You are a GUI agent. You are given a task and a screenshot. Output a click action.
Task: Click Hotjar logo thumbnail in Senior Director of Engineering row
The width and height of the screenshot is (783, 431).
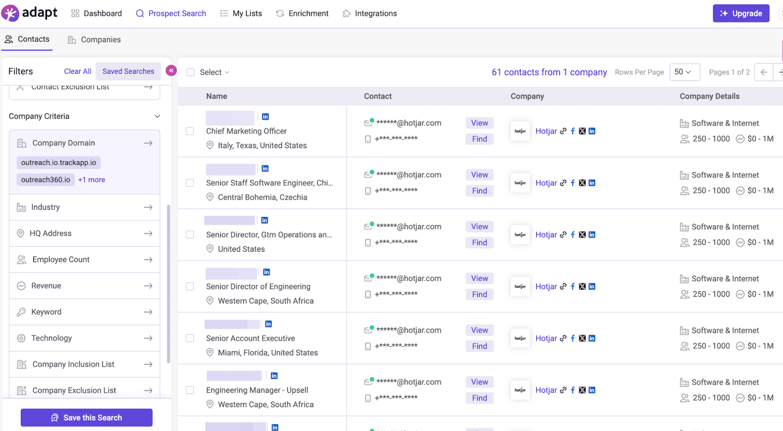tap(520, 287)
